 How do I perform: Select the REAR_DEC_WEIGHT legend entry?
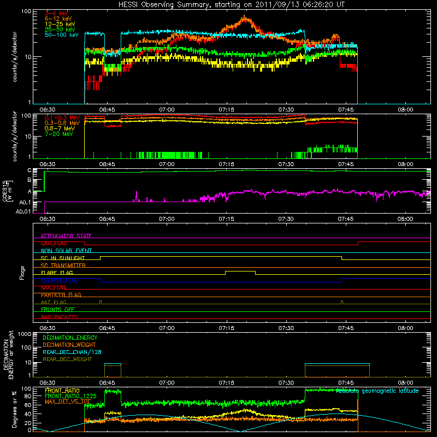click(67, 359)
